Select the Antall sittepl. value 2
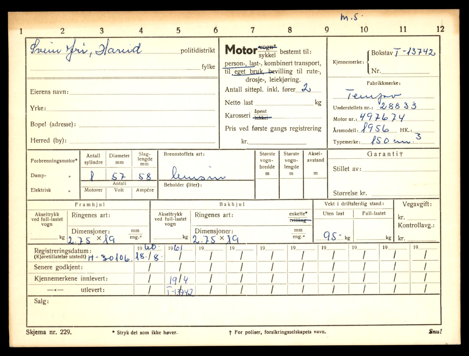The height and width of the screenshot is (356, 469). 305,88
